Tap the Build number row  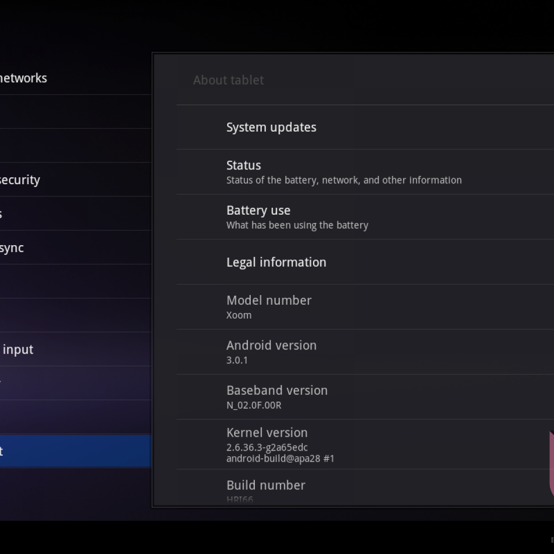point(266,488)
